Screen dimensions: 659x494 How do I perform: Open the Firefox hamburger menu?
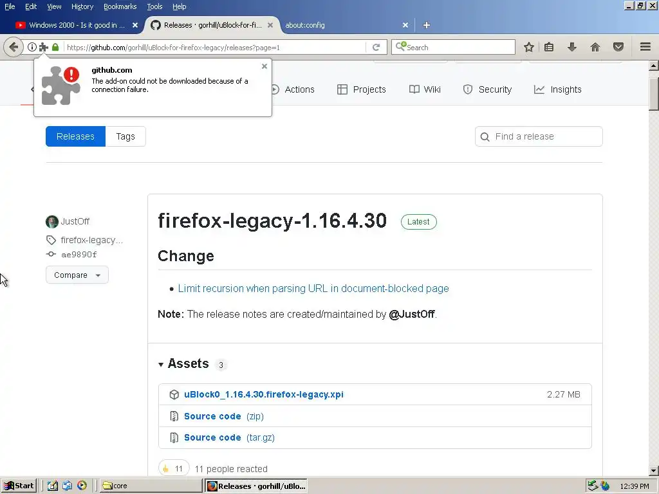645,47
